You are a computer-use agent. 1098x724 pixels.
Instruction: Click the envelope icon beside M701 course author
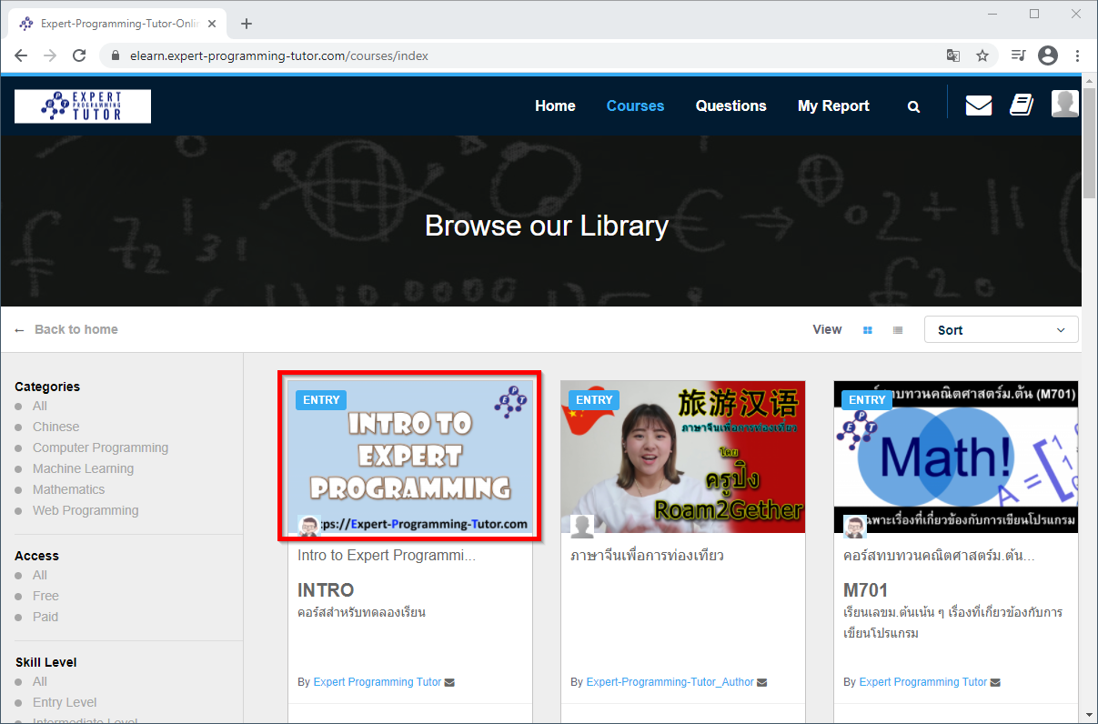[x=995, y=682]
